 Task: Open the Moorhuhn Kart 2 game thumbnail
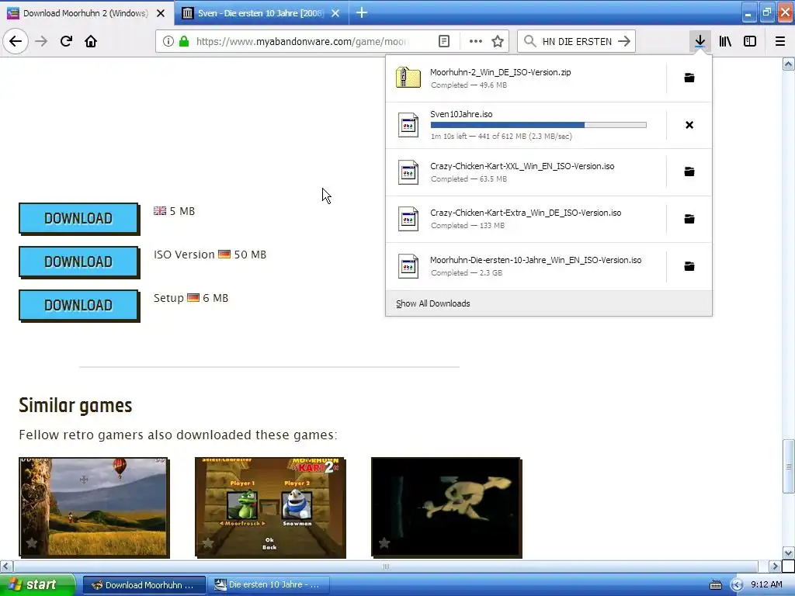point(269,507)
